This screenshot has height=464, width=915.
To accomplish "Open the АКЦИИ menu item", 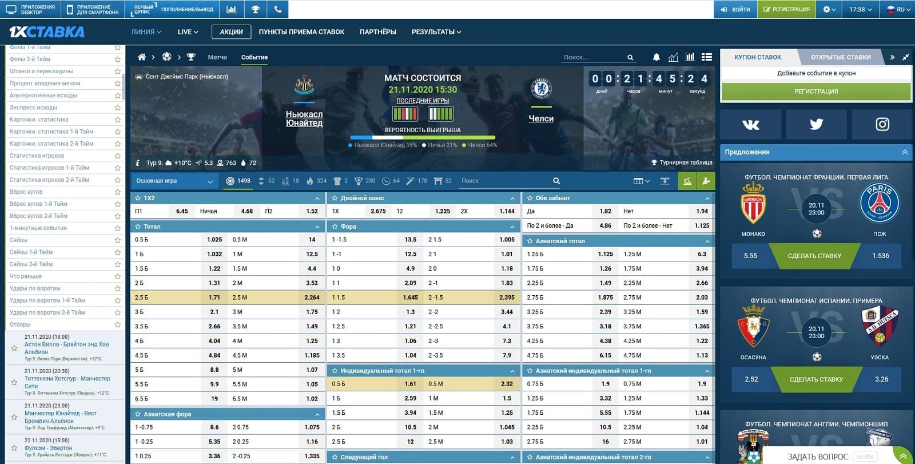I will 232,32.
